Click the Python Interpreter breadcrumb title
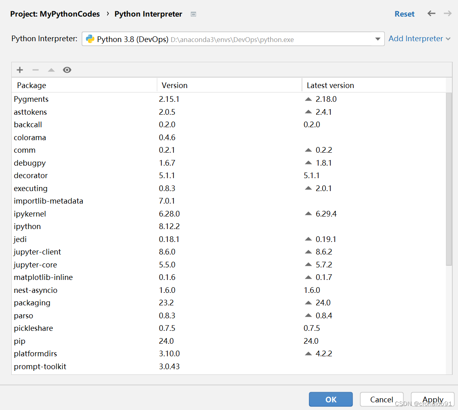Screen dimensions: 458x410 coord(148,14)
